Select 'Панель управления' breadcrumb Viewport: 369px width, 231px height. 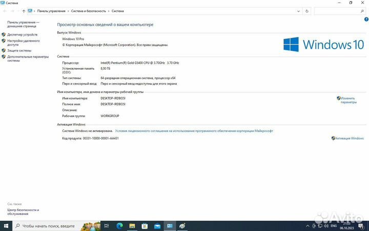coord(51,11)
